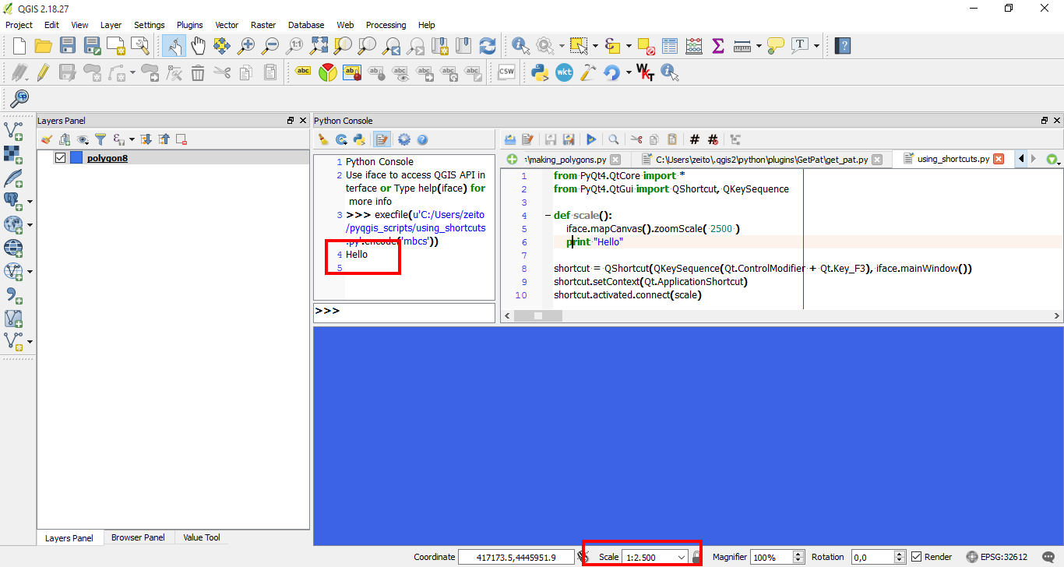Click the pie chart diagram options icon
The image size is (1064, 567).
pos(328,72)
